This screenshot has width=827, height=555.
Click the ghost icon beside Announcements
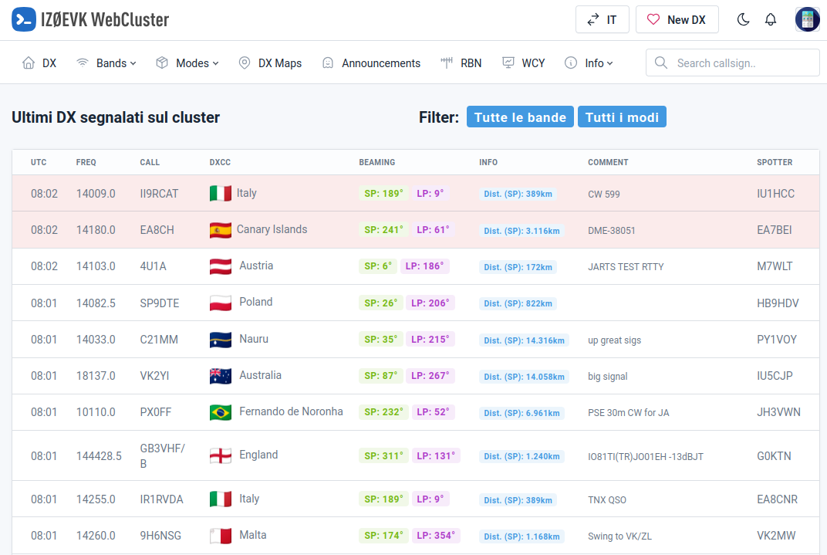point(328,63)
